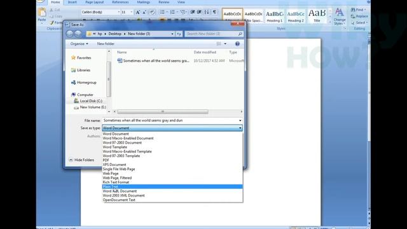Apply the Heading 1 style
This screenshot has height=229, width=407.
point(274,16)
